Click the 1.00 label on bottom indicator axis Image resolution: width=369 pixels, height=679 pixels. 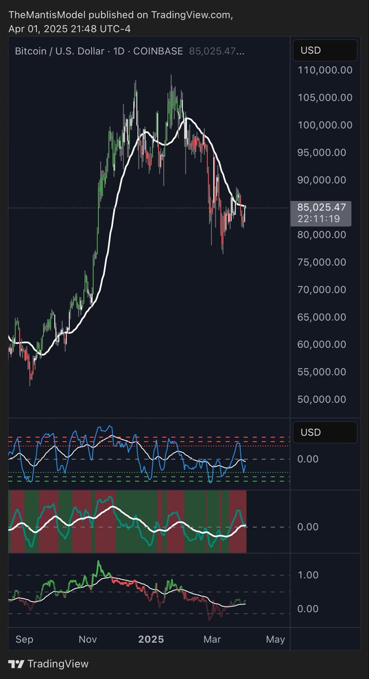pos(308,575)
